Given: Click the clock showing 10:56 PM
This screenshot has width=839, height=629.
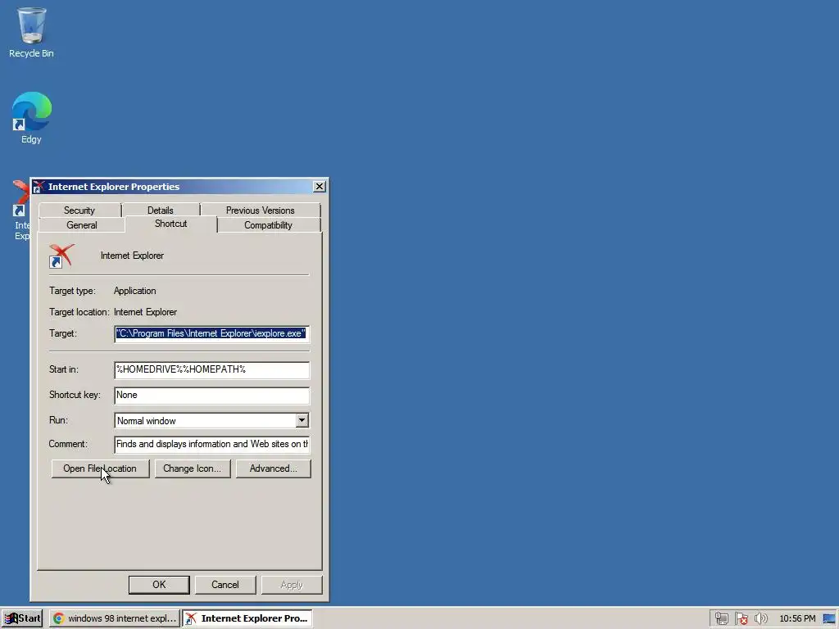Looking at the screenshot, I should coord(797,618).
